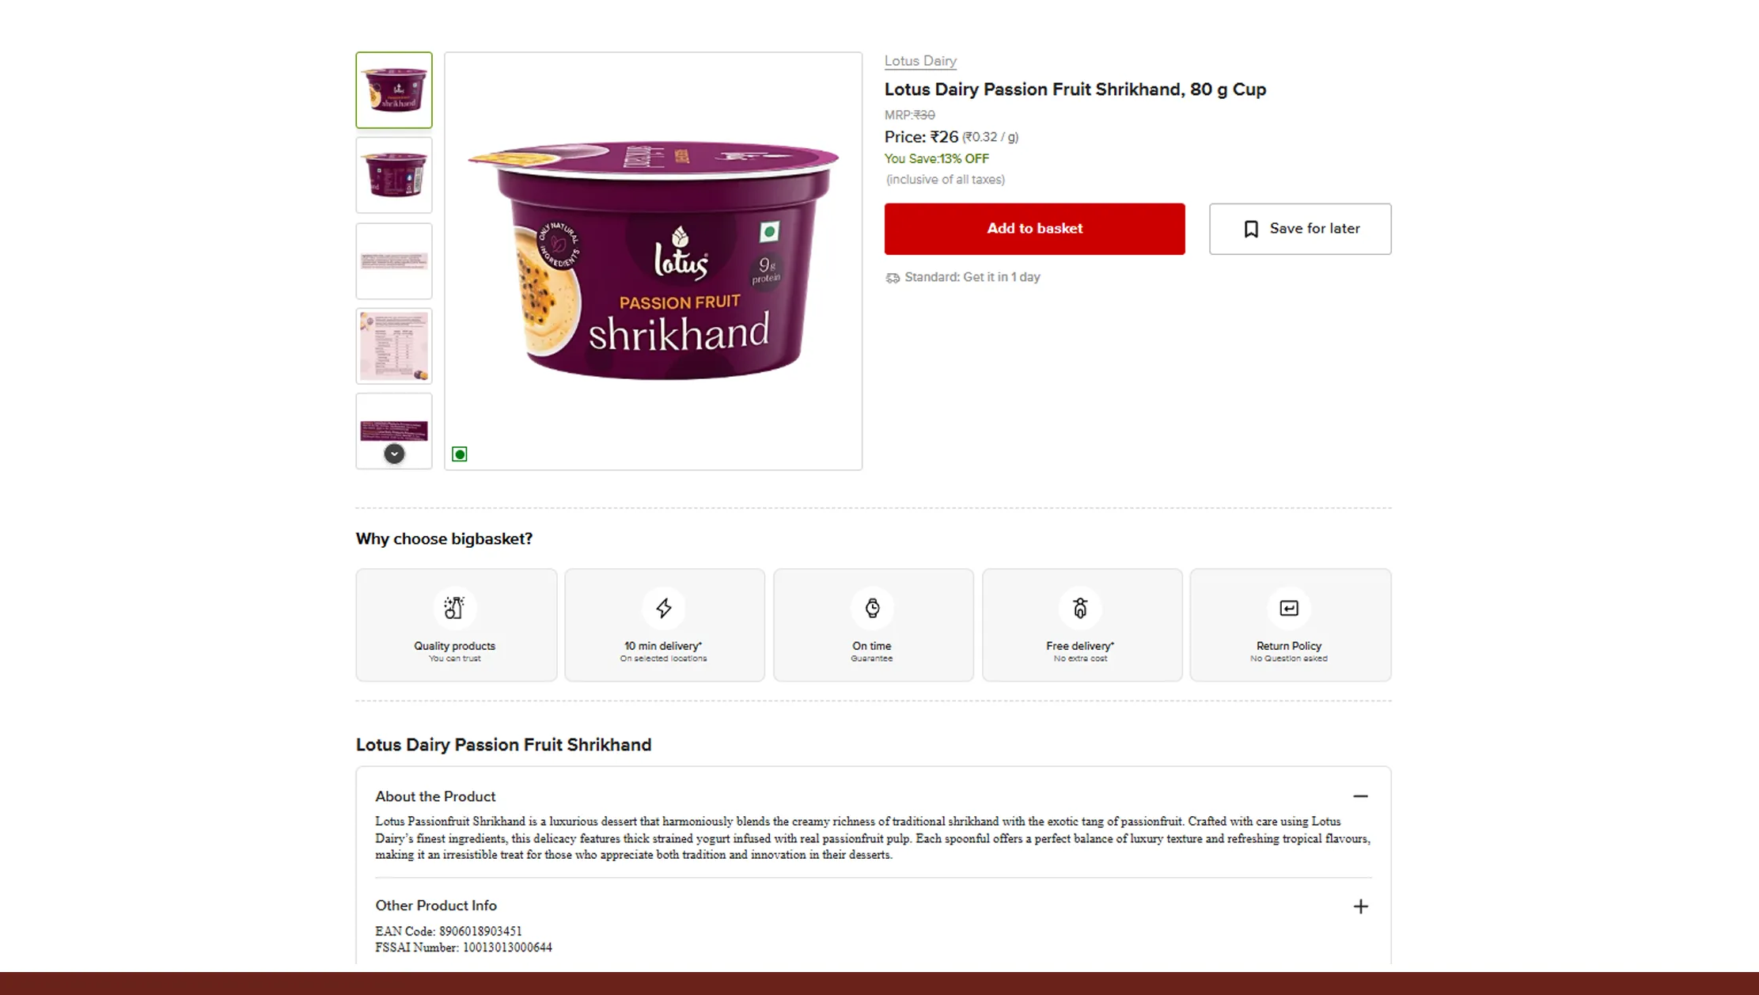Add the shrikhand to basket
Image resolution: width=1759 pixels, height=995 pixels.
tap(1034, 229)
